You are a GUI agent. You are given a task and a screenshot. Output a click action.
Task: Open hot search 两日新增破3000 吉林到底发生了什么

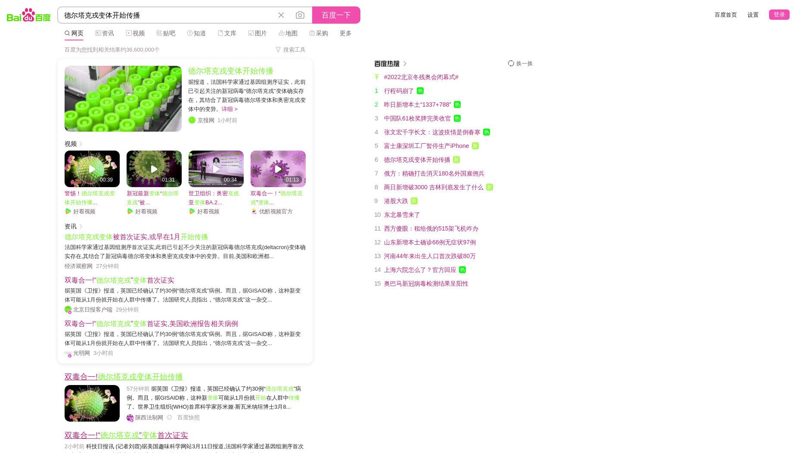click(434, 187)
